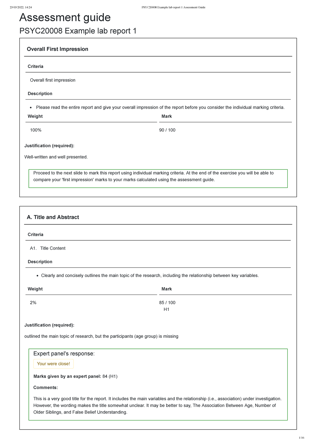Click the 'Well-written and well presented.' justification text
Viewport: 314px width, 445px height.
click(x=56, y=157)
